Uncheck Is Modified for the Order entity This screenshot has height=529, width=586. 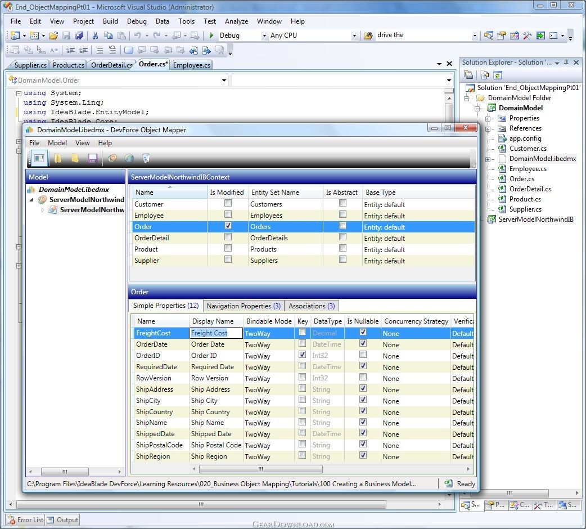(228, 226)
